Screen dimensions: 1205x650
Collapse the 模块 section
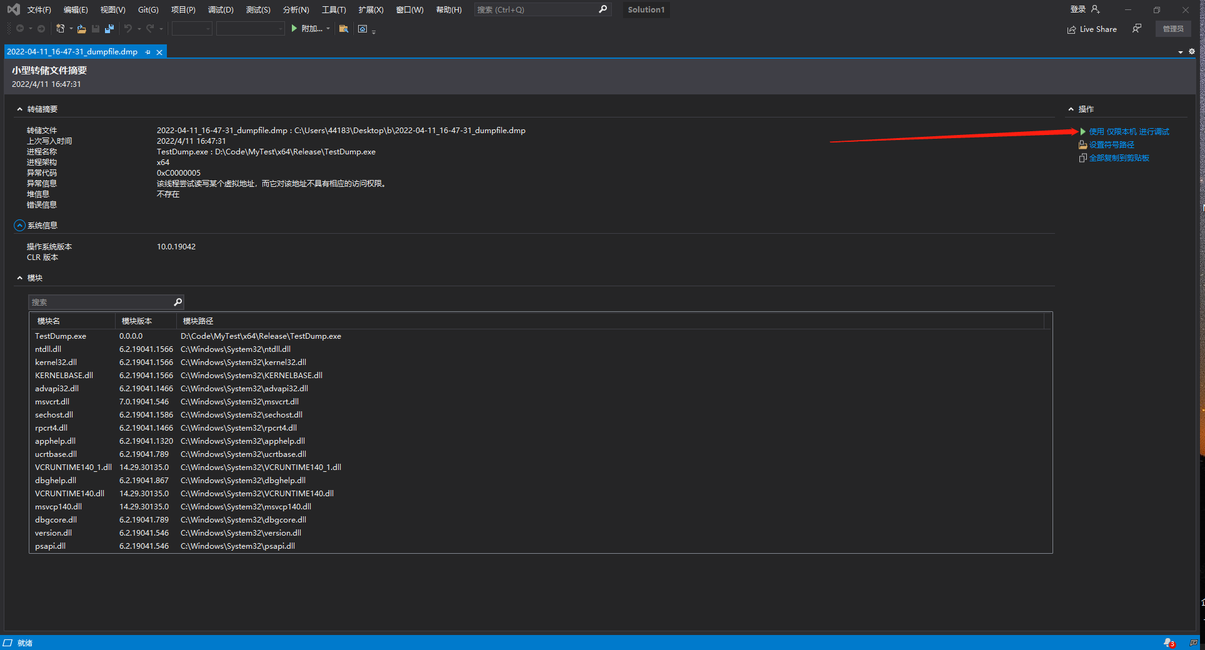pos(20,278)
